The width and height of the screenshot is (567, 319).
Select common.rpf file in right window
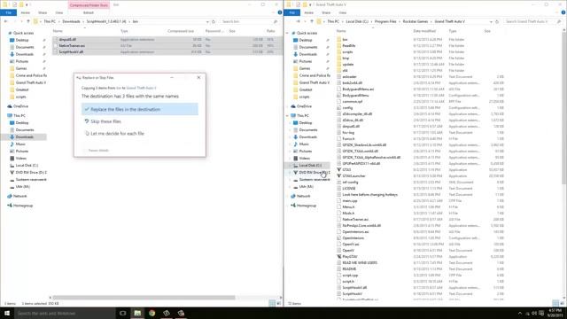(x=353, y=102)
